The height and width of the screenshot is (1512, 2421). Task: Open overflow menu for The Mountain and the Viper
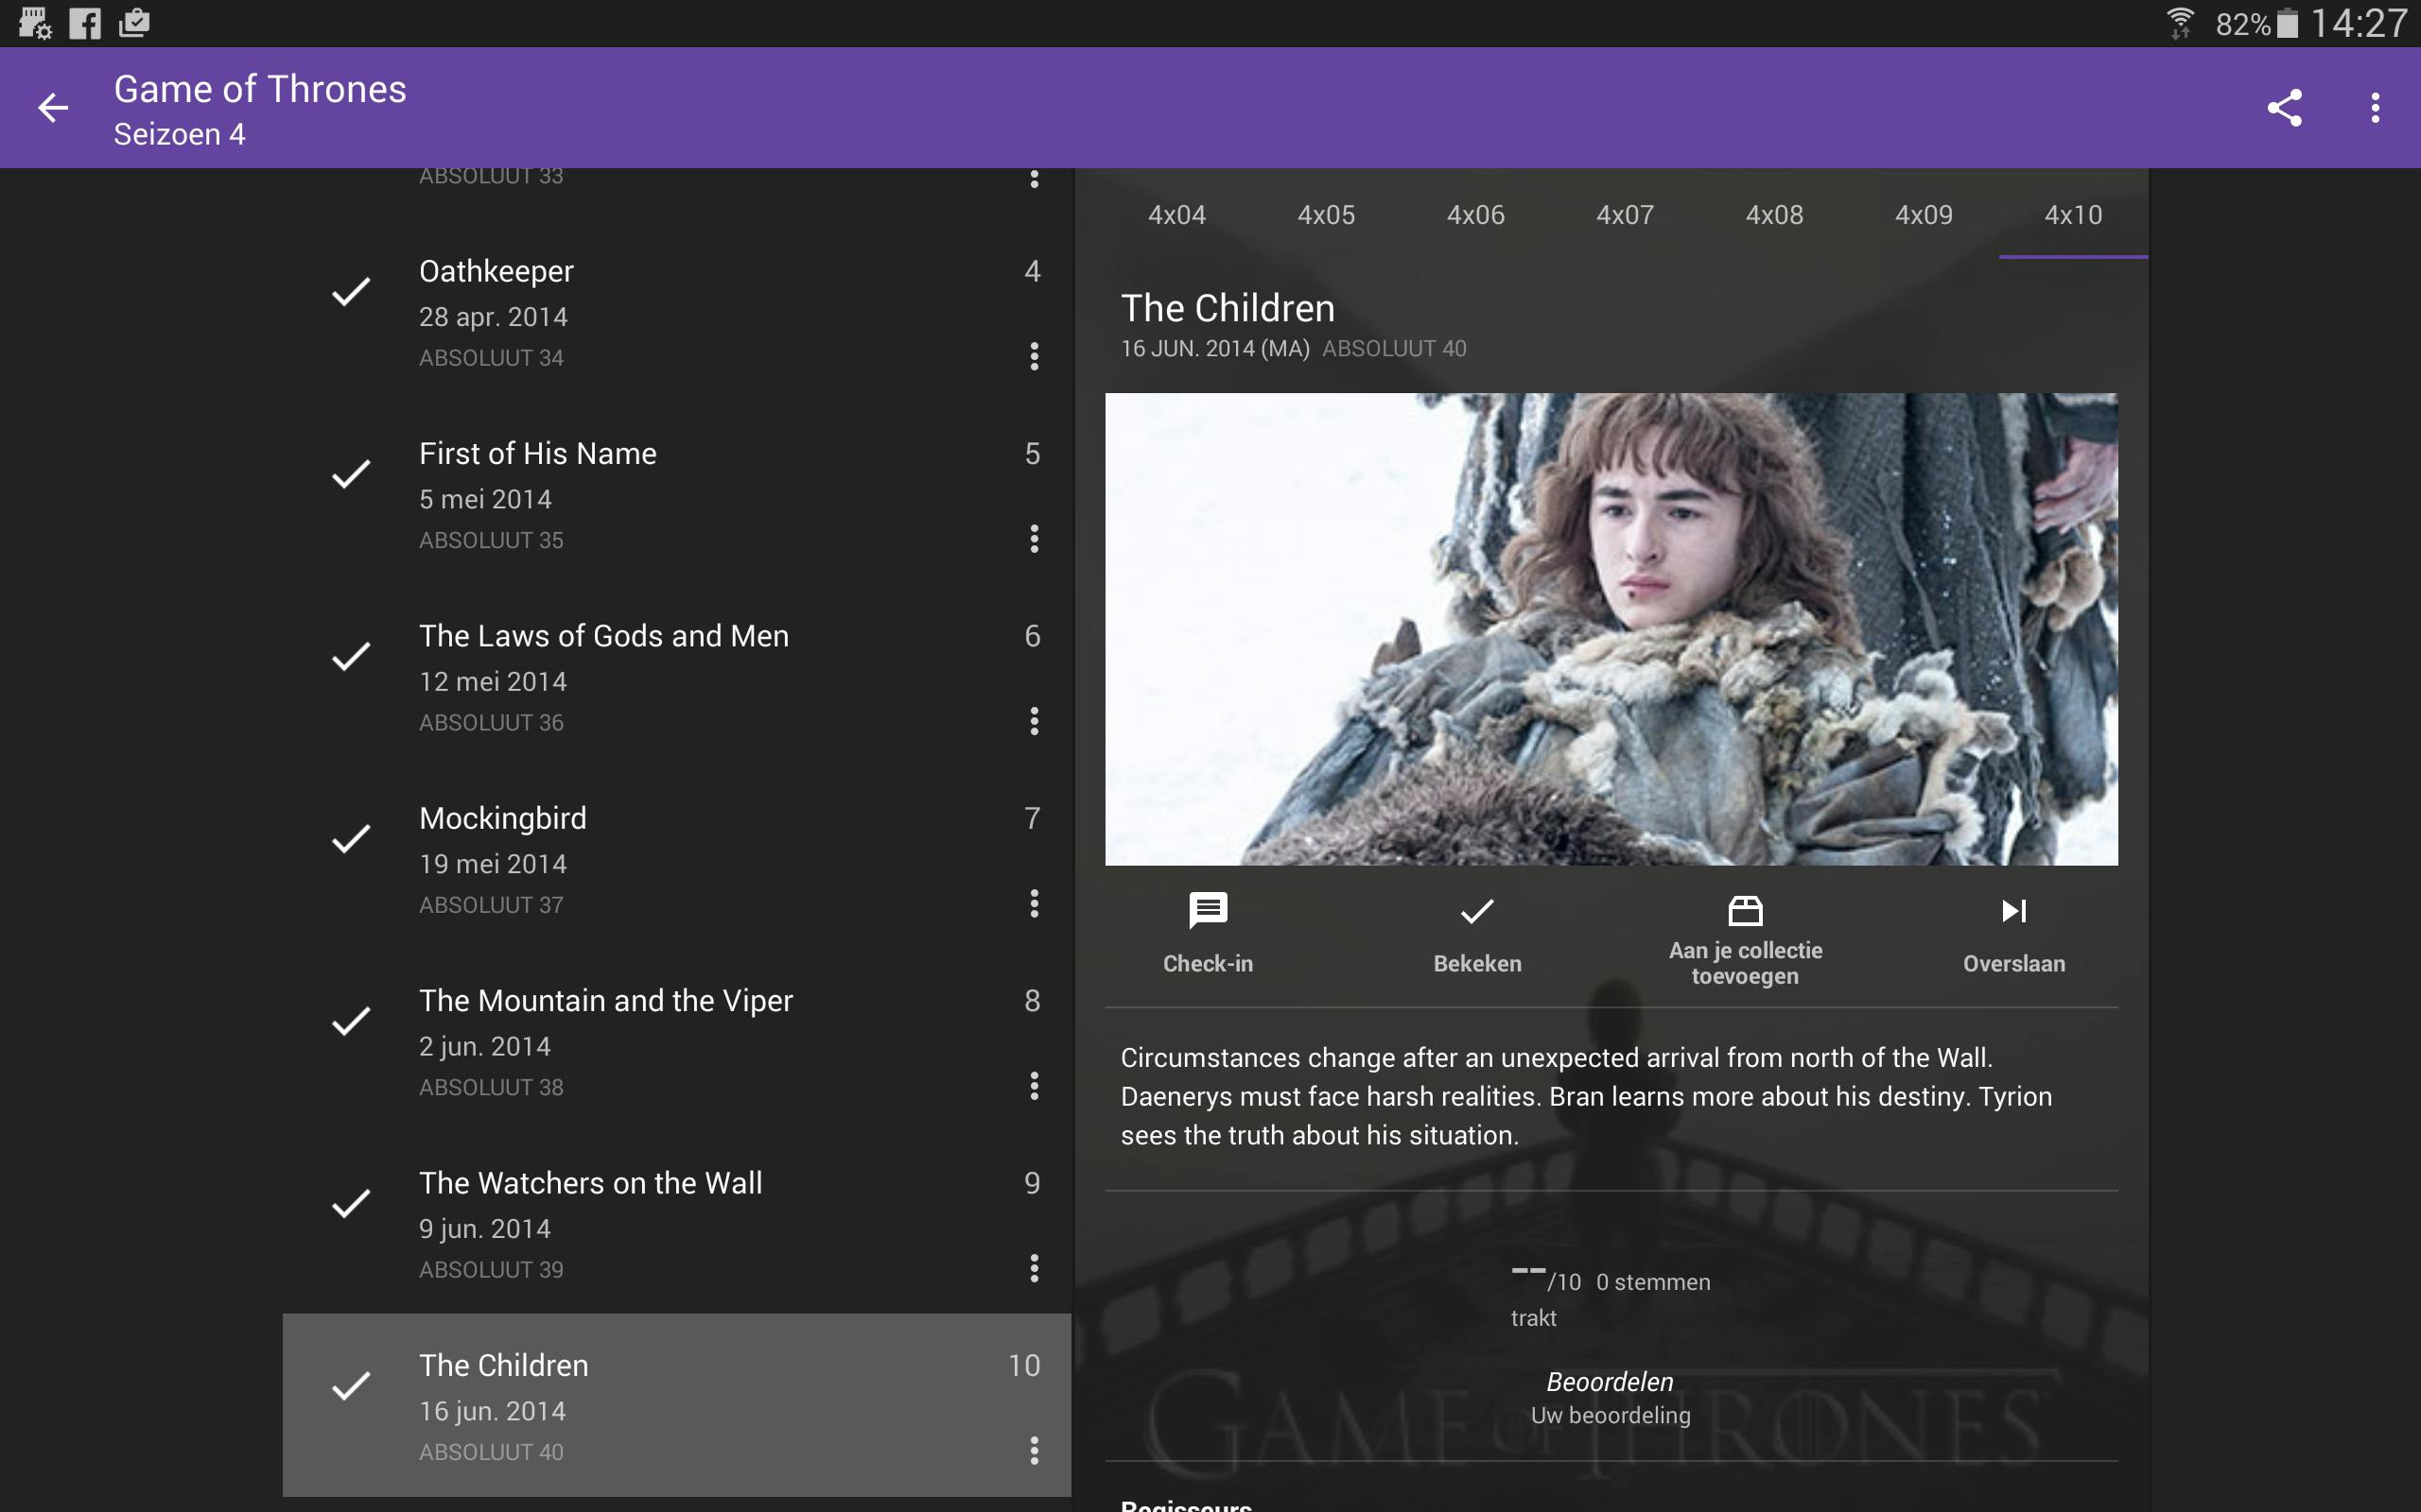pos(1035,1087)
